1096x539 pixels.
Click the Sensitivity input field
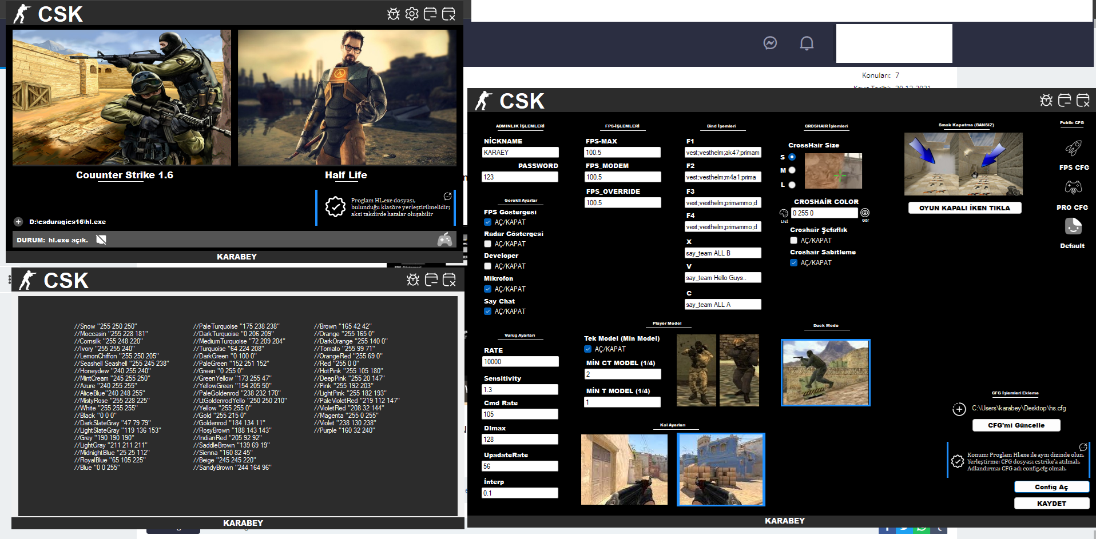click(520, 390)
